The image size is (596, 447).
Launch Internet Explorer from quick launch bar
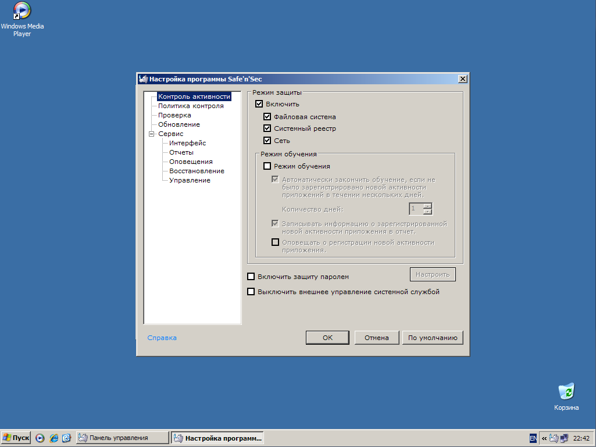53,438
